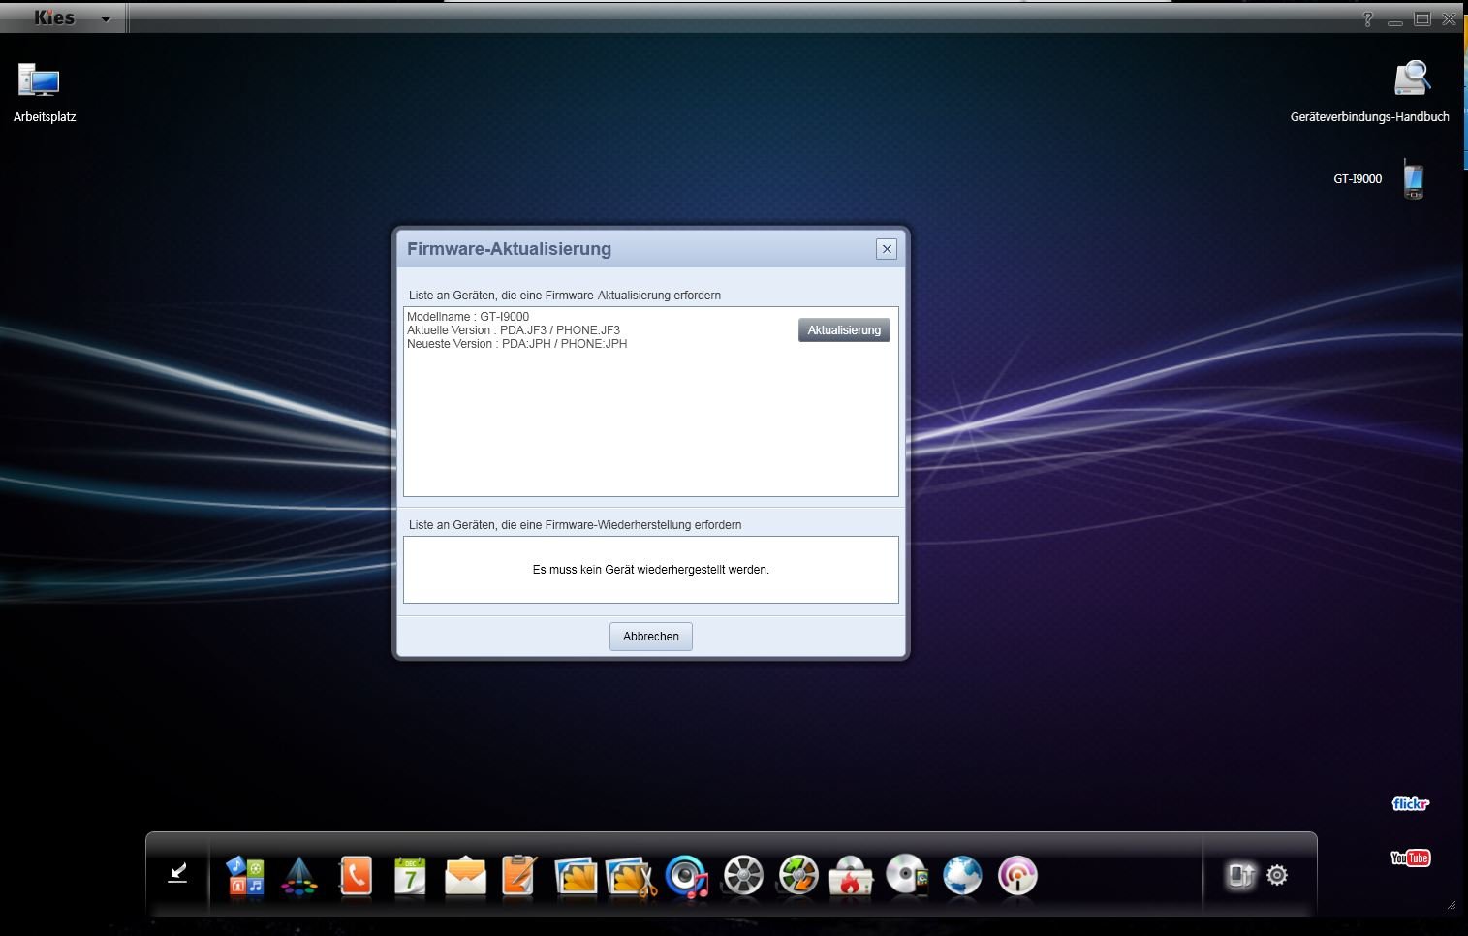
Task: Open the speaker music player icon
Action: 686,876
